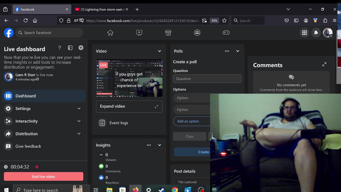The height and width of the screenshot is (192, 341).
Task: Close the YouTube Lightning tab
Action: tap(127, 9)
